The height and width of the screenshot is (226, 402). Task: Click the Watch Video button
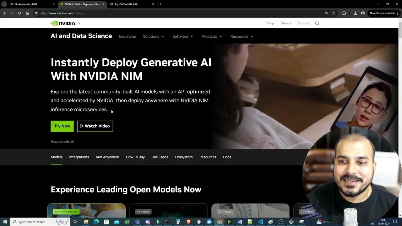pos(95,126)
